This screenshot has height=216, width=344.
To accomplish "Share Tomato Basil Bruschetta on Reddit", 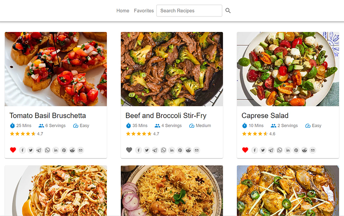I will (72, 150).
